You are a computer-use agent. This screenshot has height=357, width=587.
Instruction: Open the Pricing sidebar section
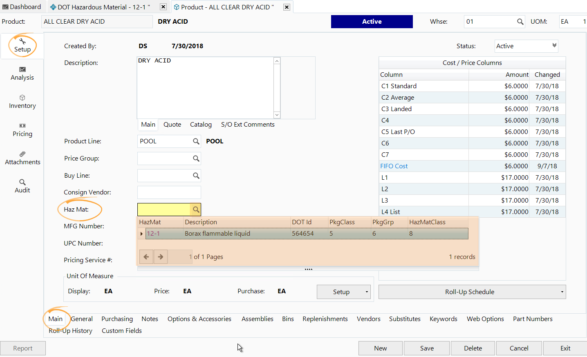click(22, 130)
